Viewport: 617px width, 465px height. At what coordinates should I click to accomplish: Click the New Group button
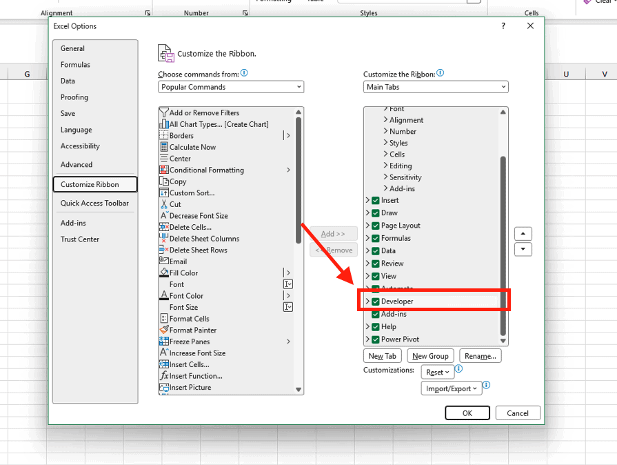430,356
